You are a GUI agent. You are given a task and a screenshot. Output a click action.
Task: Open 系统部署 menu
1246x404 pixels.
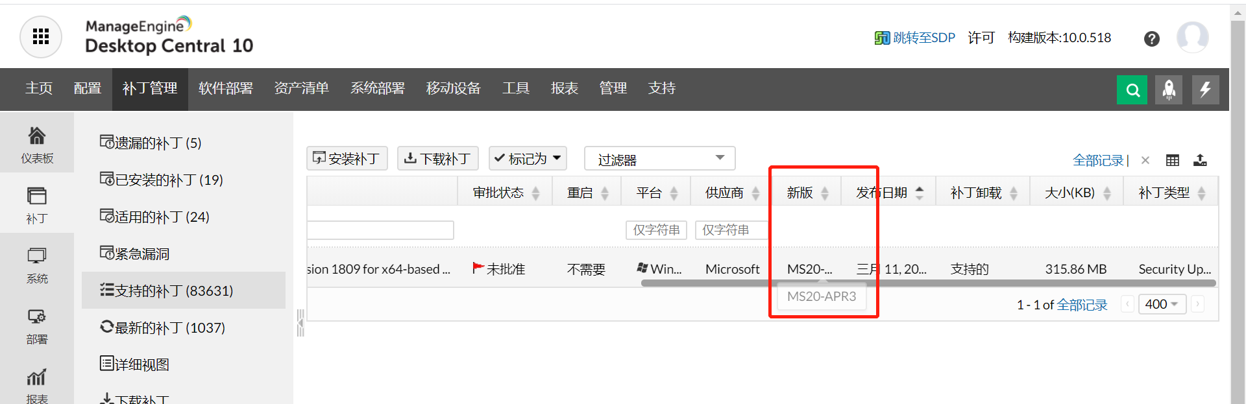pos(378,88)
